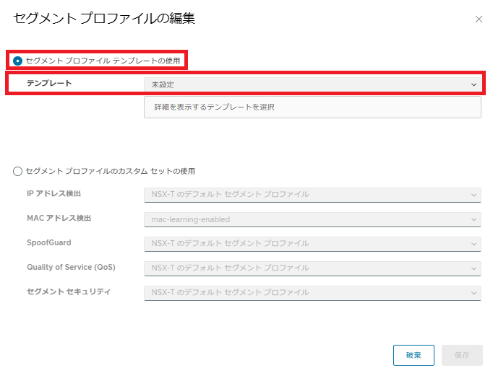Open the テンプレート dropdown showing 未設定

click(x=311, y=84)
